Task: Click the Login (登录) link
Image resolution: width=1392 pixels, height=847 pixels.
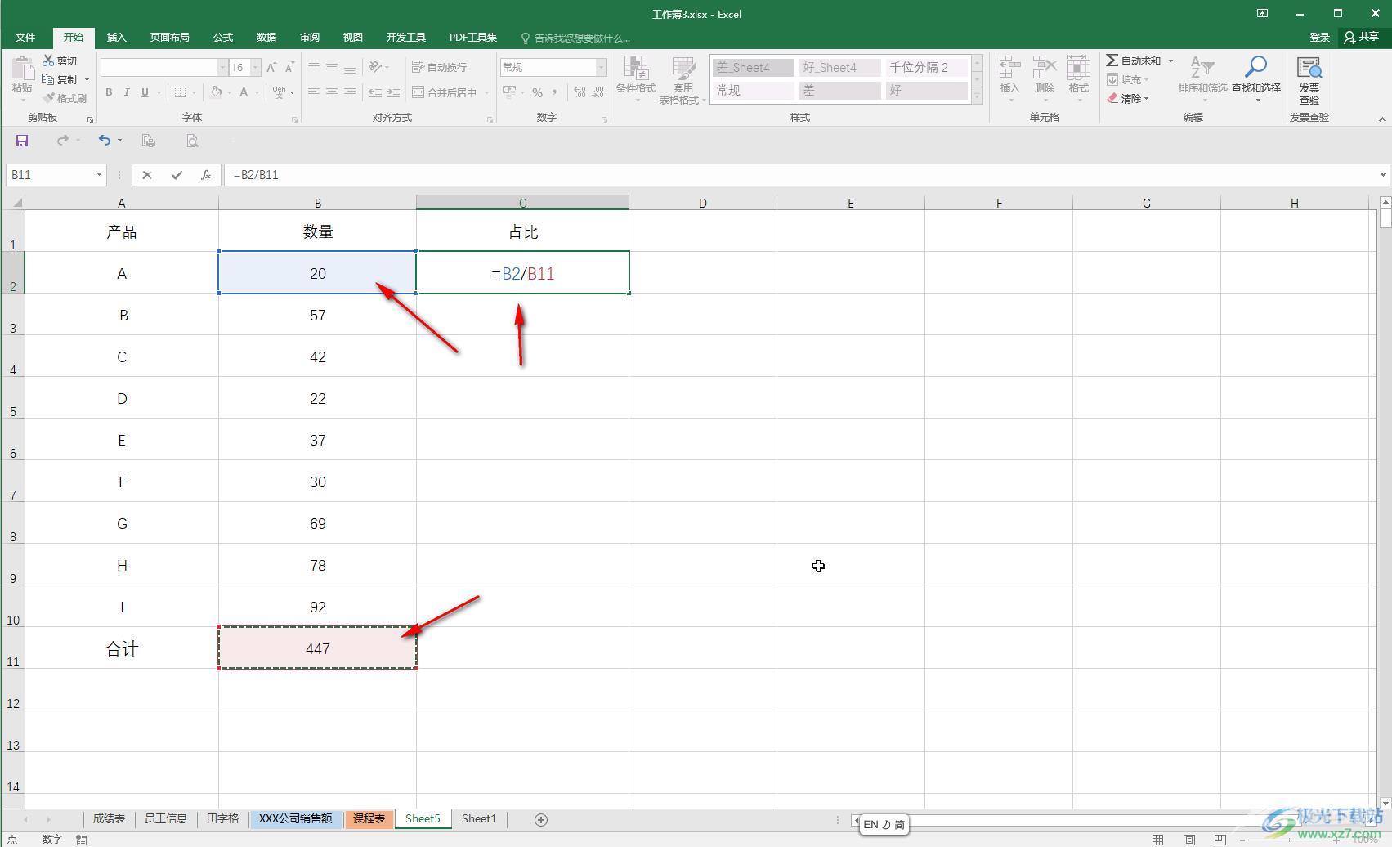Action: pos(1319,37)
